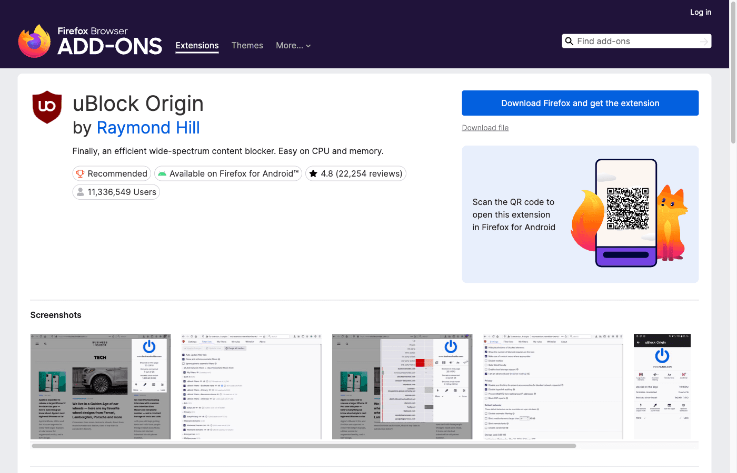Image resolution: width=737 pixels, height=473 pixels.
Task: Click the Firefox Browser Add-ons logo
Action: (x=90, y=40)
